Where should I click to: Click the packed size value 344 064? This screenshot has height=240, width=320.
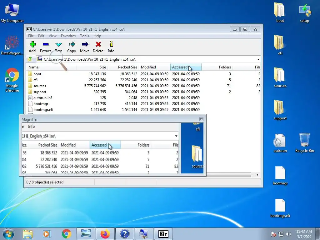[x=131, y=92]
